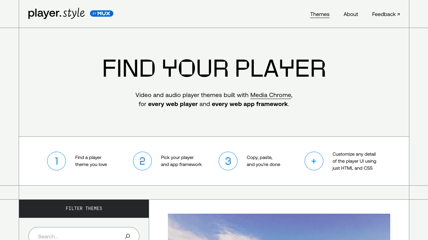Click the "Find a player theme you love" text
The width and height of the screenshot is (428, 240).
click(x=91, y=161)
